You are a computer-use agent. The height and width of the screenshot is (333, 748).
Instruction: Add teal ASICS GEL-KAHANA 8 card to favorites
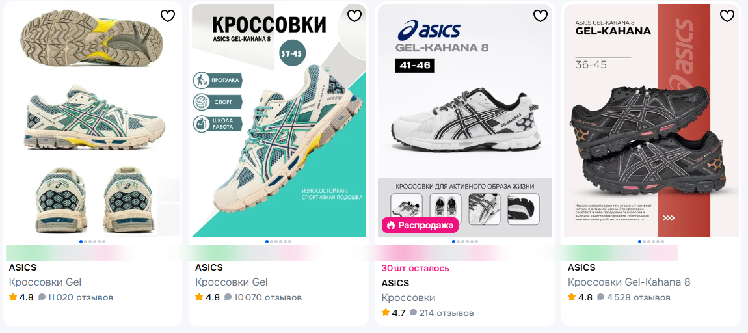pyautogui.click(x=354, y=16)
